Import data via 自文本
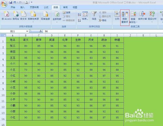This screenshot has height=126, width=163. (x=23, y=16)
